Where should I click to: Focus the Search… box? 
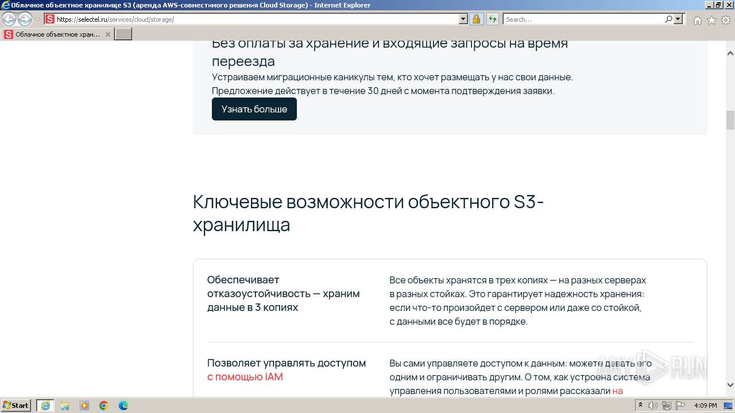(583, 19)
